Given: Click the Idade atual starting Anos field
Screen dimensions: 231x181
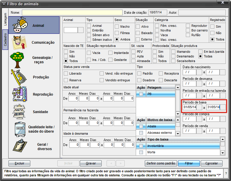Looking at the screenshot, I should [73, 99].
